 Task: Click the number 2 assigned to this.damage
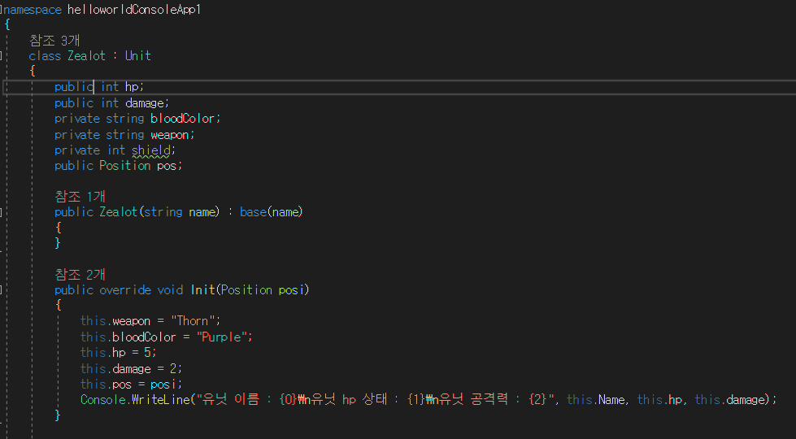coord(172,368)
